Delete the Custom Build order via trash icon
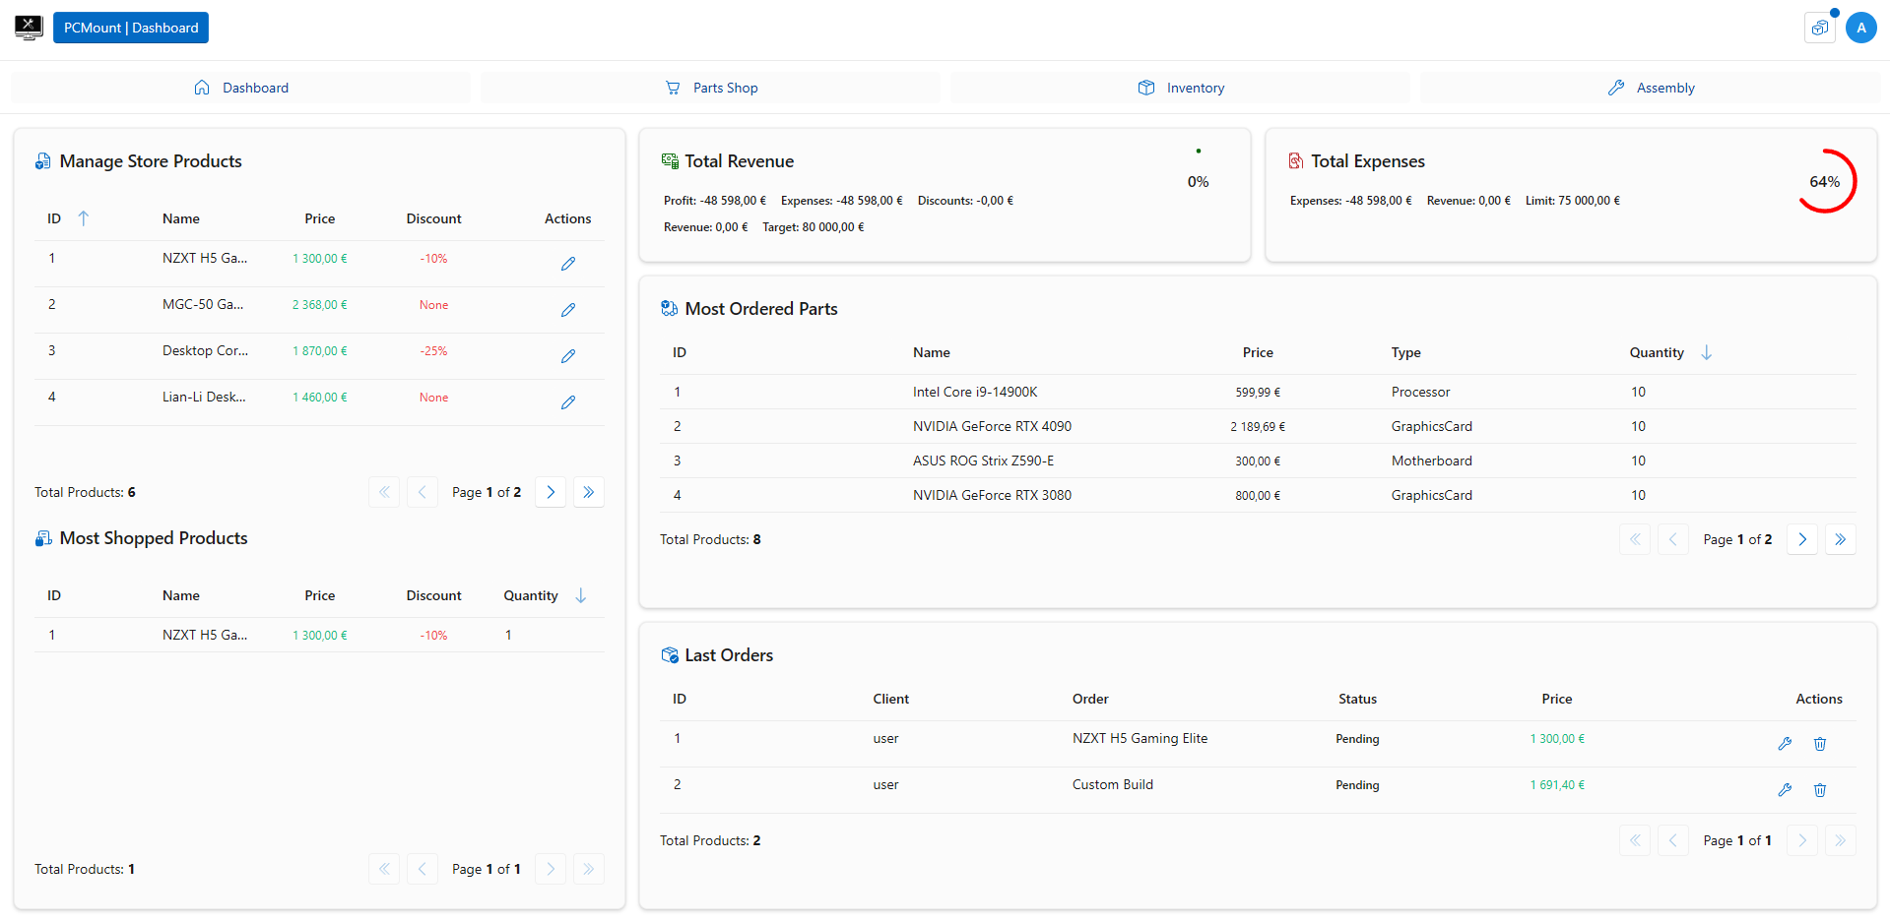 (1820, 790)
